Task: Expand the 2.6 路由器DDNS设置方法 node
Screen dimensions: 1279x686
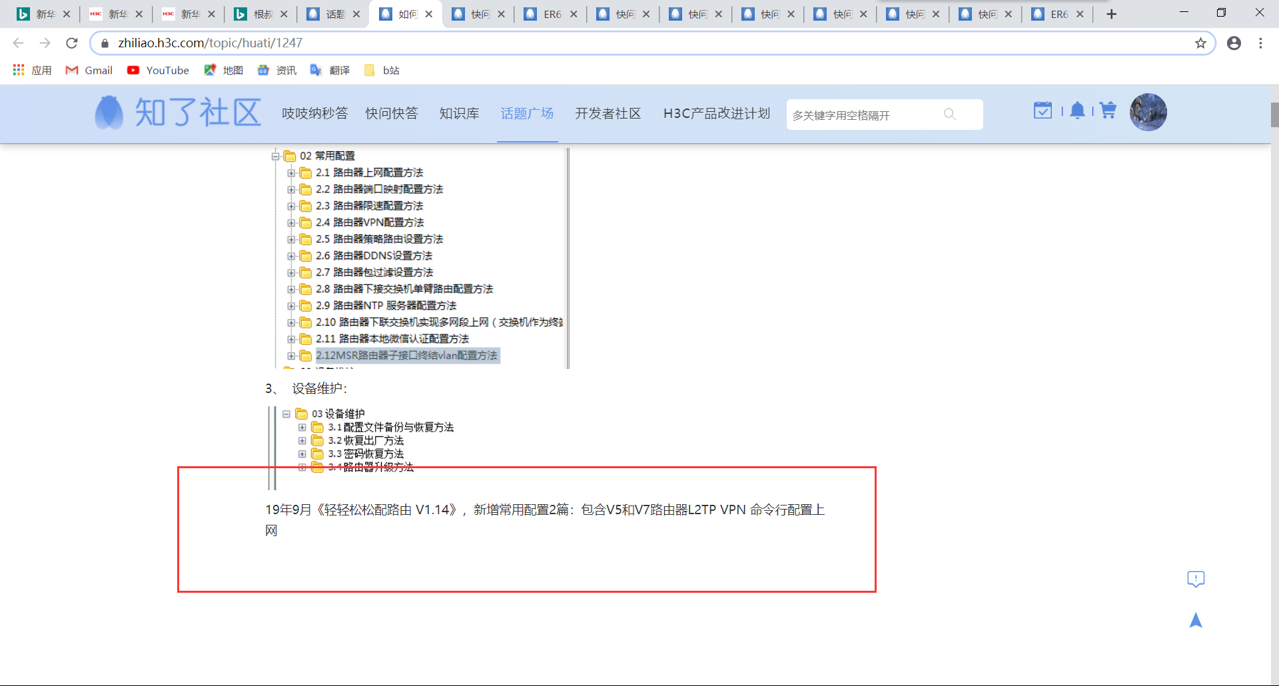Action: [291, 256]
